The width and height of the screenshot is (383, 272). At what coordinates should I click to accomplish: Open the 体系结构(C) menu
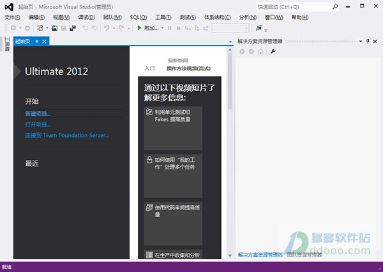click(218, 18)
